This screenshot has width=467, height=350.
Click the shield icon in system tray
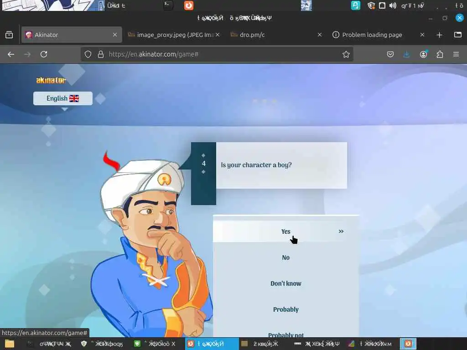(x=371, y=5)
